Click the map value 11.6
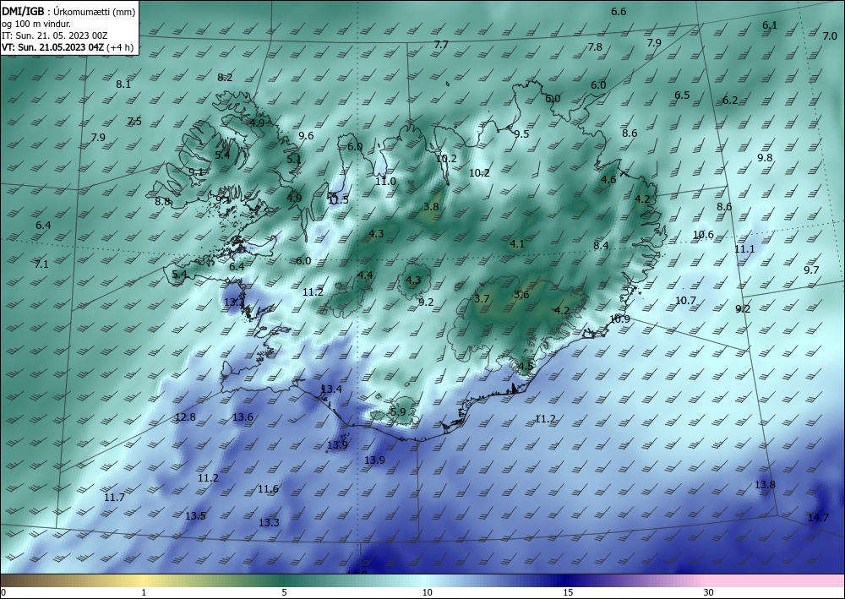 coord(268,489)
